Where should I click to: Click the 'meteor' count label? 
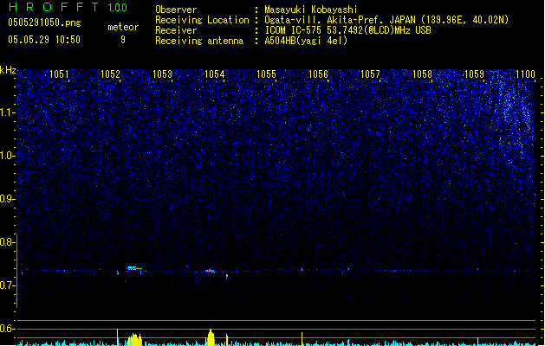point(123,27)
